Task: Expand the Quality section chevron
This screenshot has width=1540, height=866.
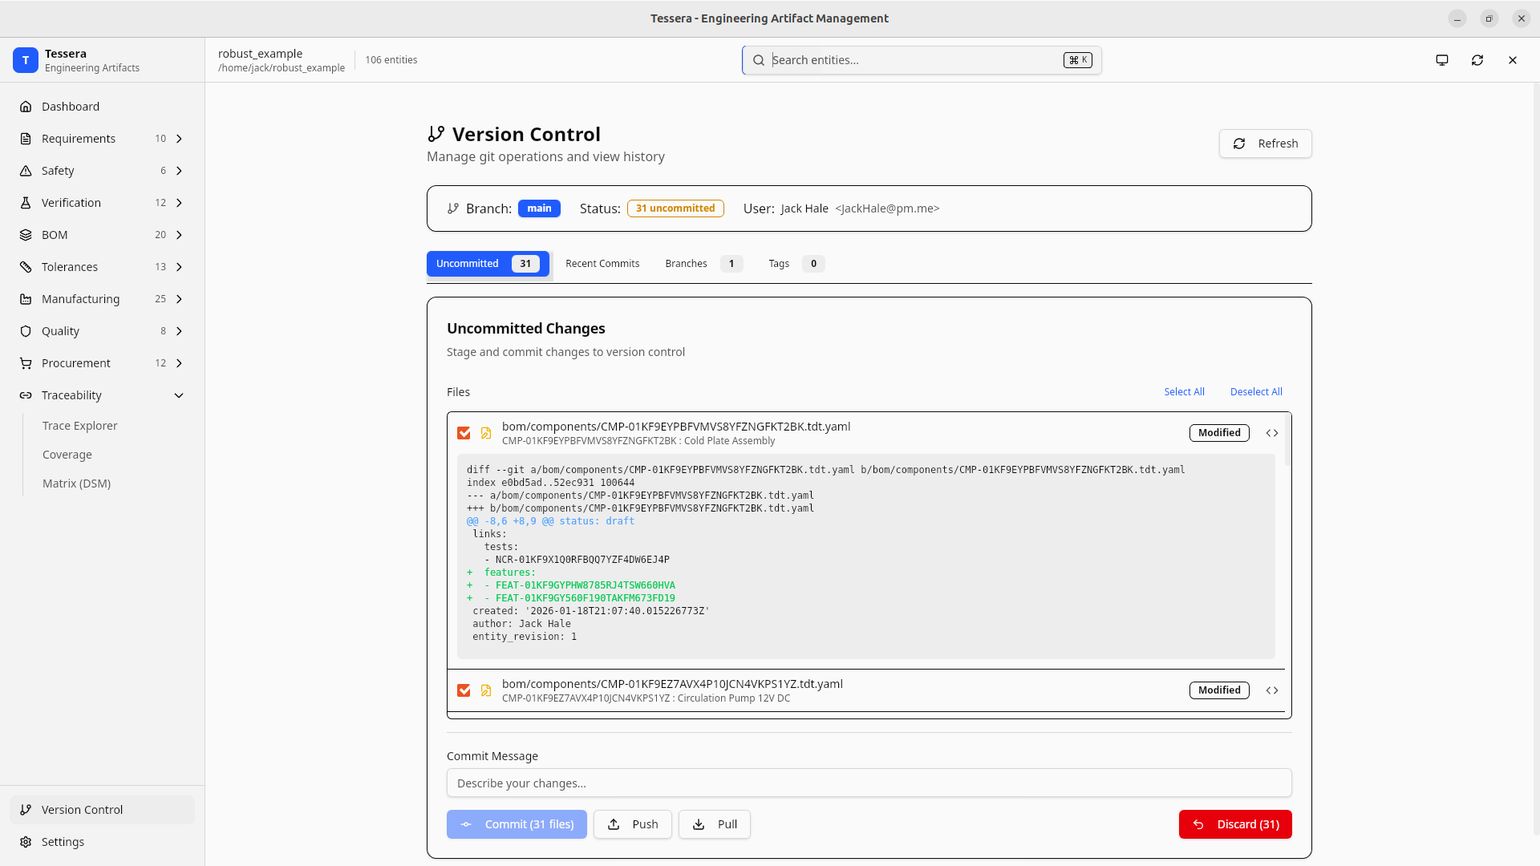Action: pos(179,330)
